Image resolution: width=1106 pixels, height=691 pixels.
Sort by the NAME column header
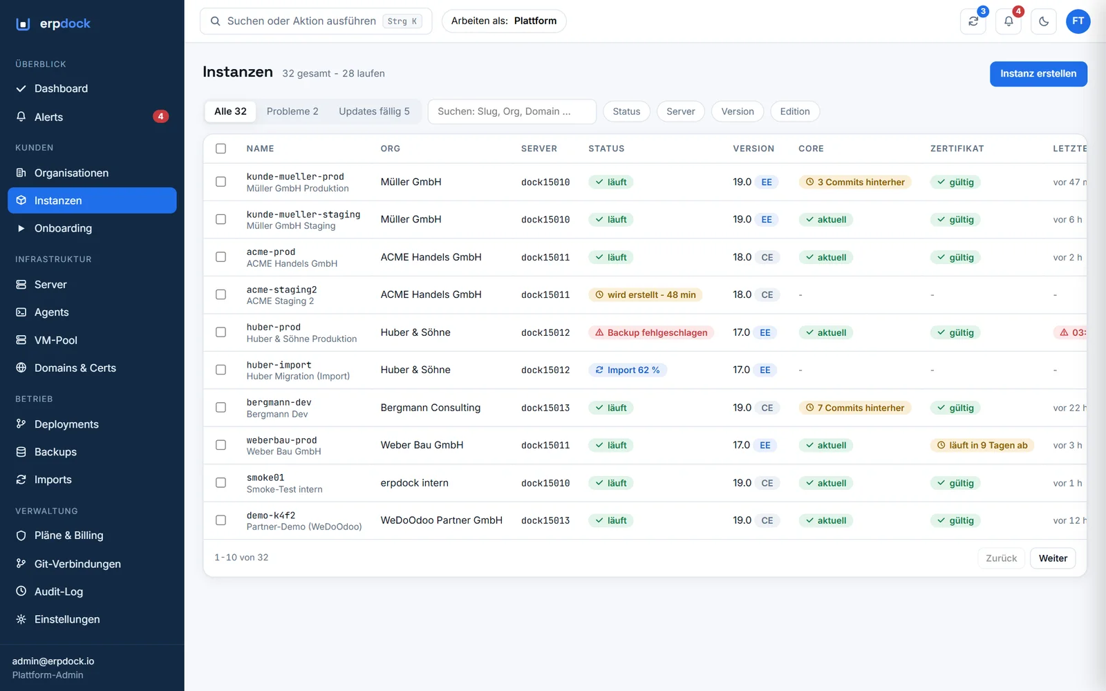click(x=260, y=149)
